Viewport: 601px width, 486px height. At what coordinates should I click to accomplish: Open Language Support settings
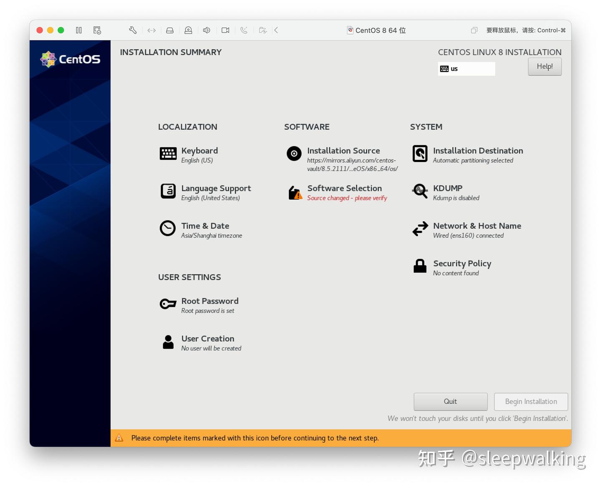168,192
